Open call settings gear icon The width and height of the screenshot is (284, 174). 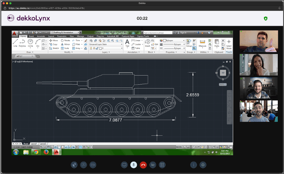click(x=203, y=165)
